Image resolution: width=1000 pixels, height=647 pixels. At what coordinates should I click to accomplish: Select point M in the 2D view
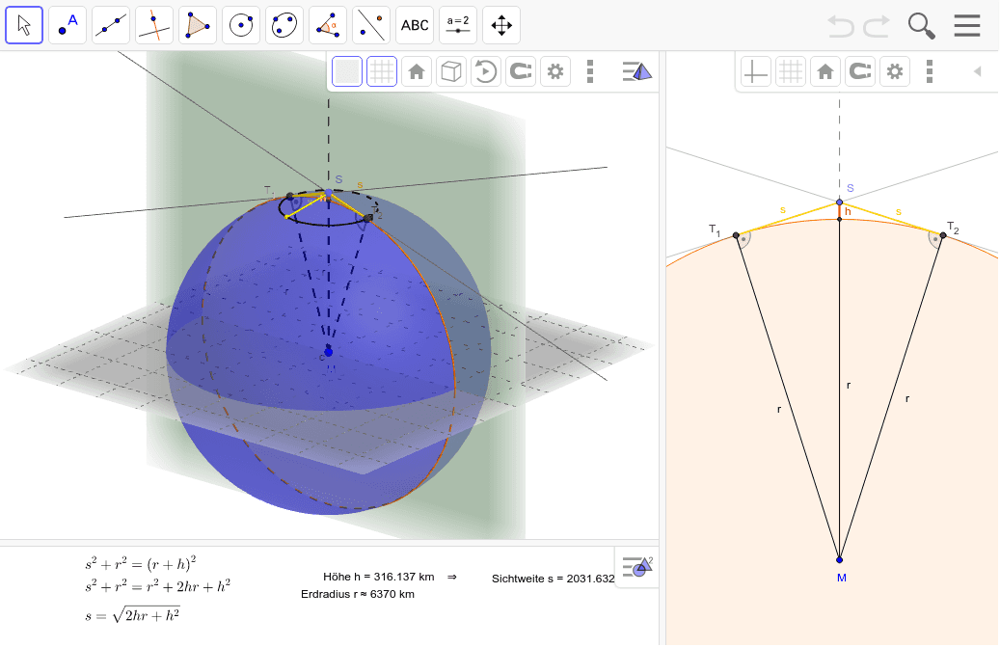point(839,559)
